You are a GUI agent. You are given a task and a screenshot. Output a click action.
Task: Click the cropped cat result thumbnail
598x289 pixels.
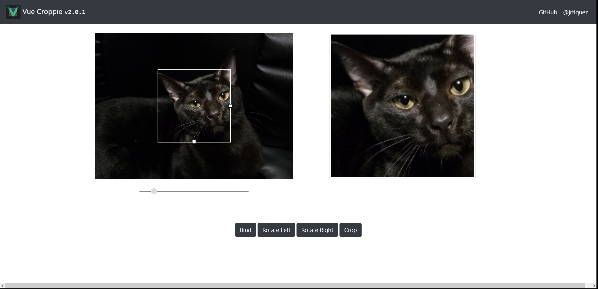coord(402,106)
